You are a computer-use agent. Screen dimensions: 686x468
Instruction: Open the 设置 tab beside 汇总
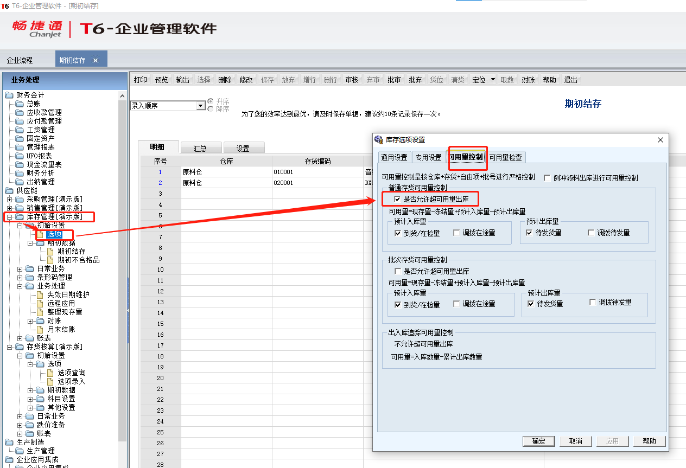(243, 148)
